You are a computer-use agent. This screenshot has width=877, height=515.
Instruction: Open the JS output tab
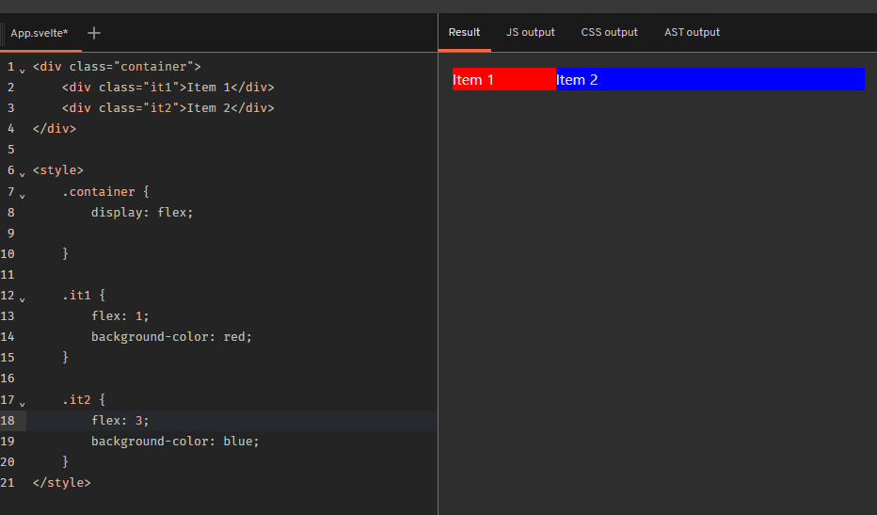tap(530, 32)
